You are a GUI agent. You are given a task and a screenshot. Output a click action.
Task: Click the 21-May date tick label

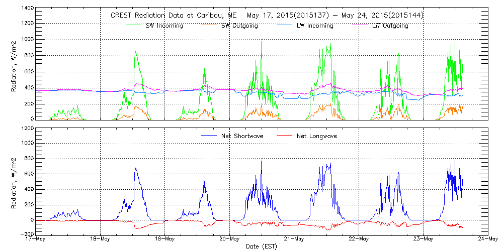(x=294, y=239)
